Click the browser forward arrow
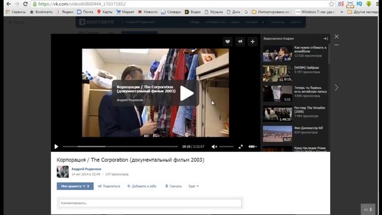 17,4
